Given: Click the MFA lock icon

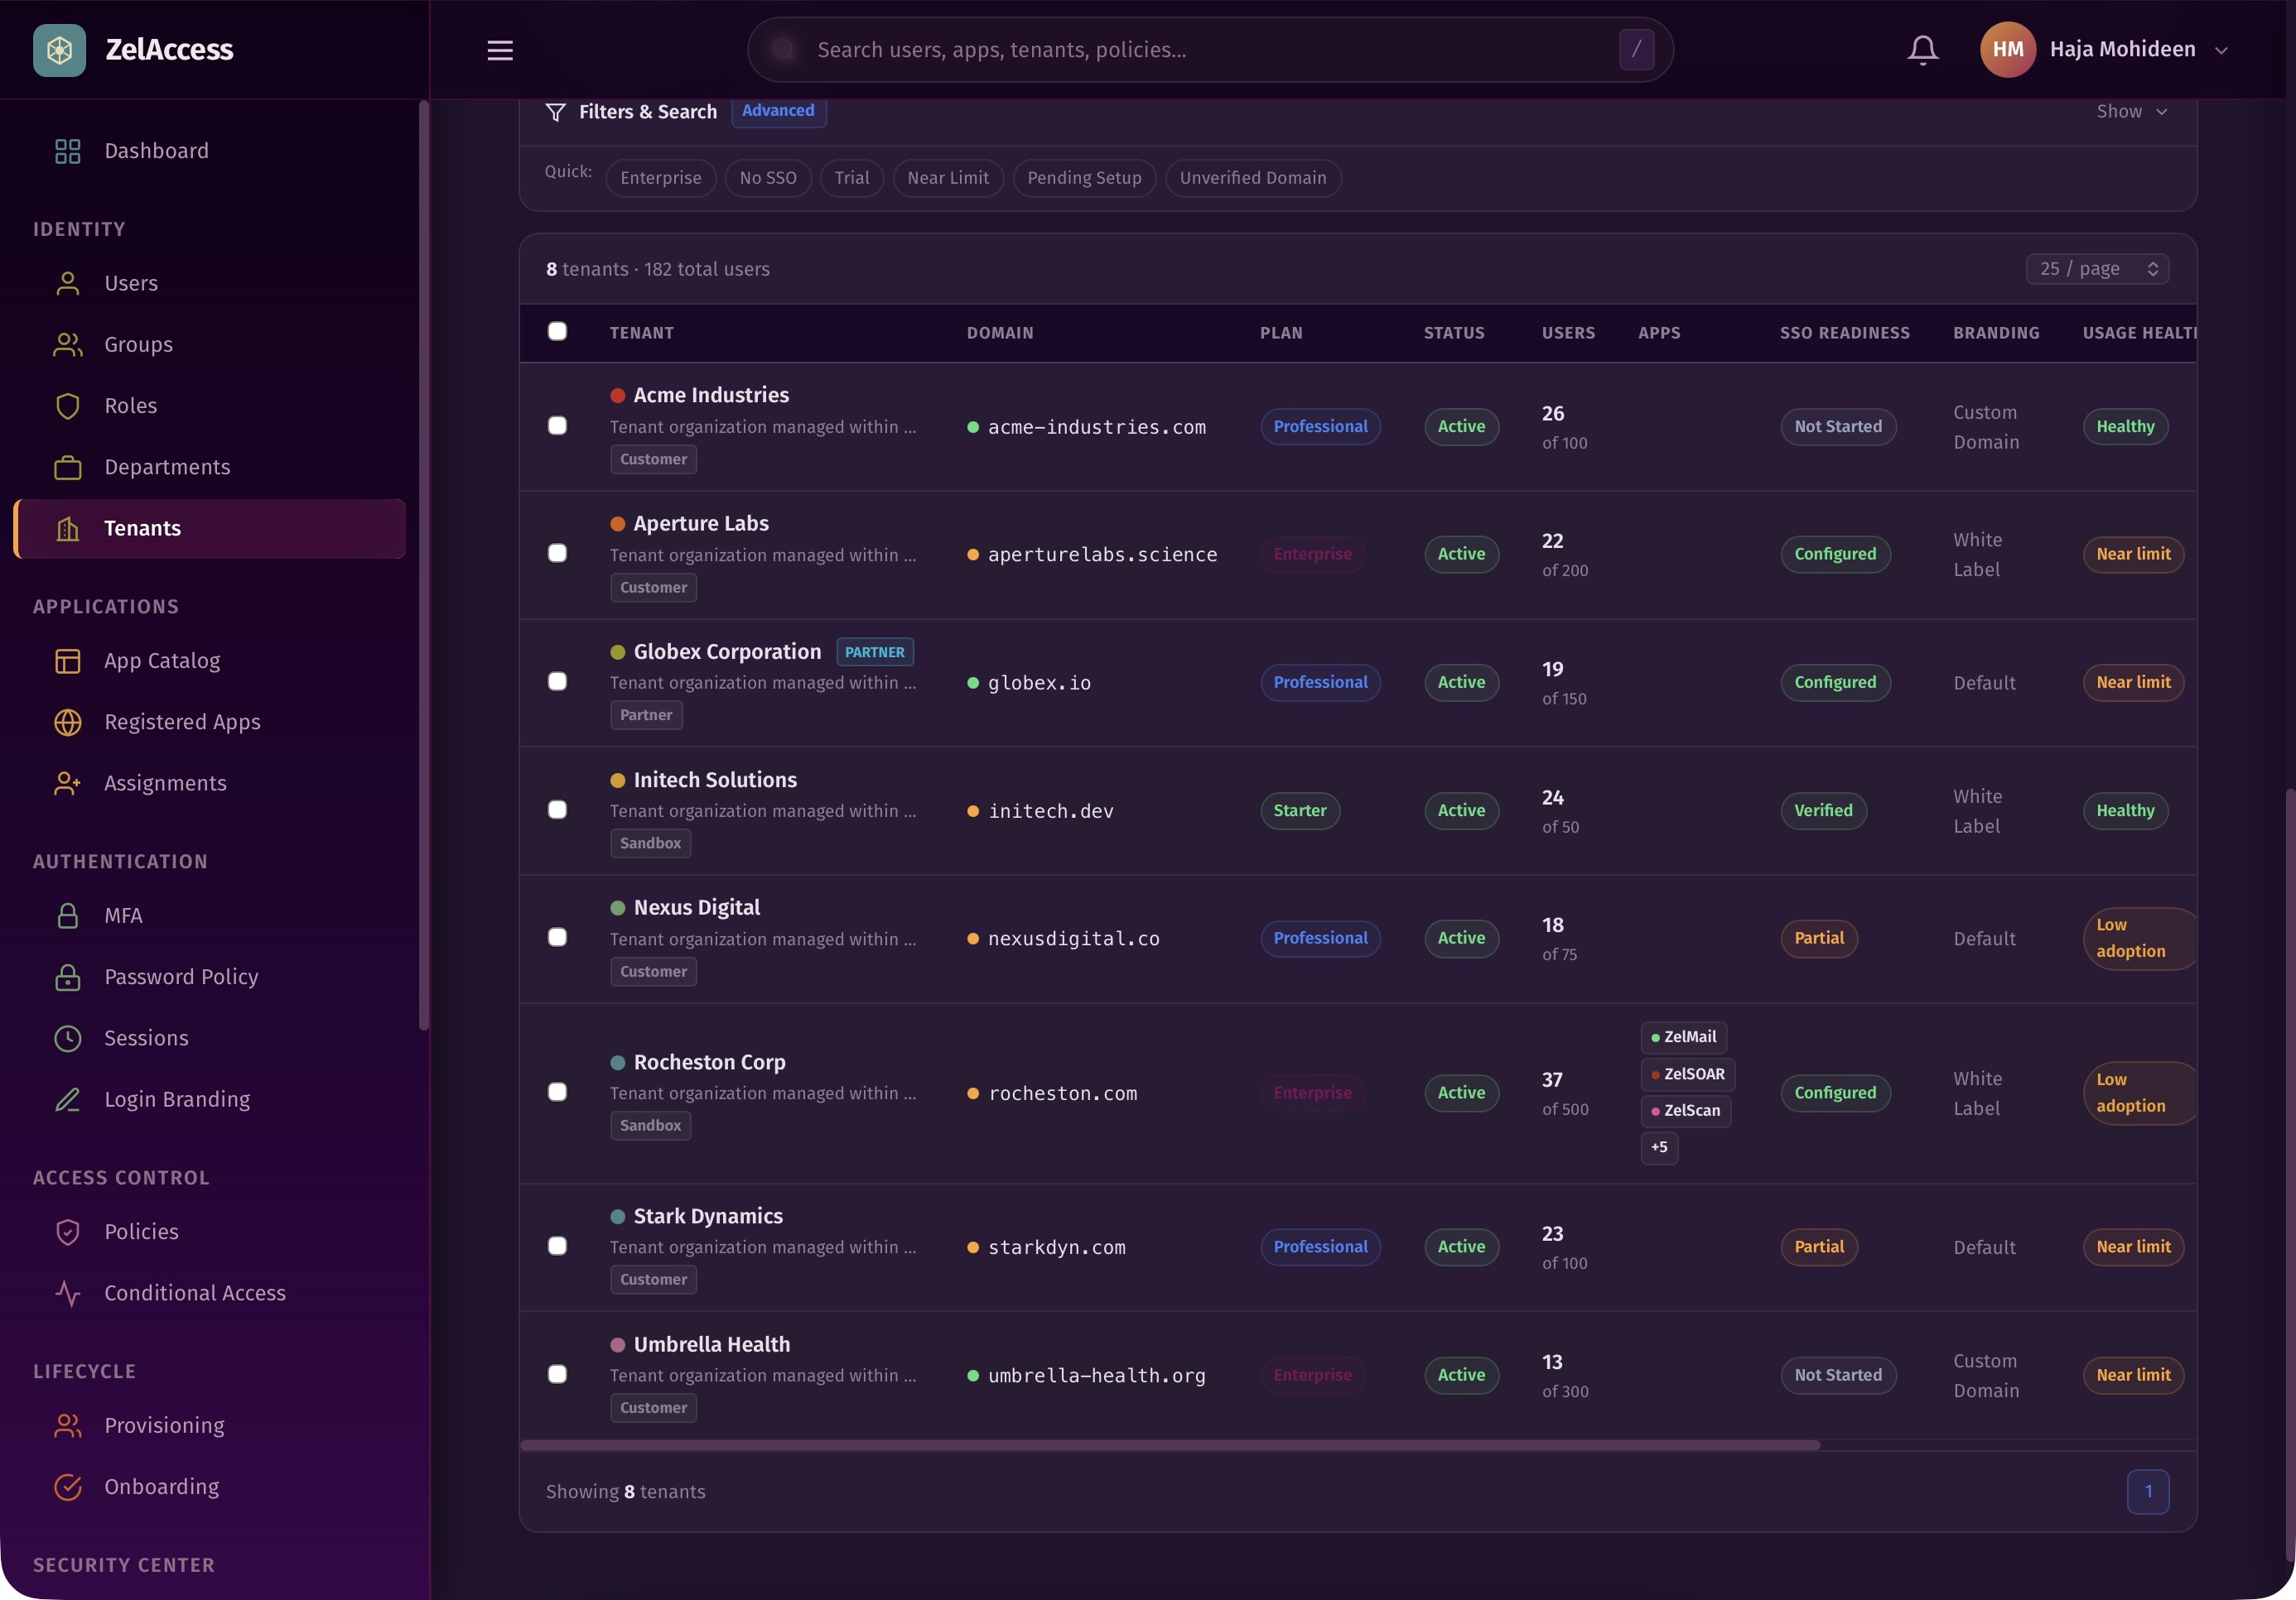Looking at the screenshot, I should pyautogui.click(x=67, y=915).
